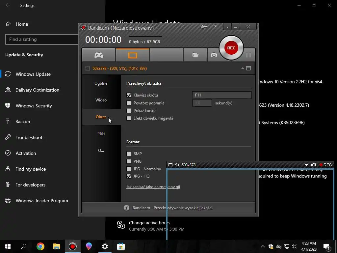Click the network tray icon

(287, 246)
